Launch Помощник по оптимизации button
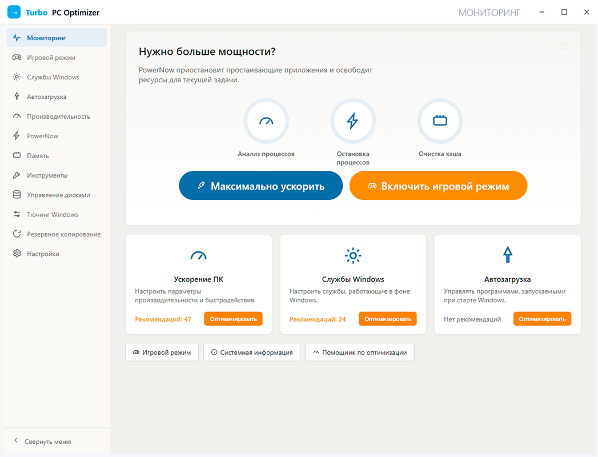This screenshot has height=457, width=598. pyautogui.click(x=360, y=352)
